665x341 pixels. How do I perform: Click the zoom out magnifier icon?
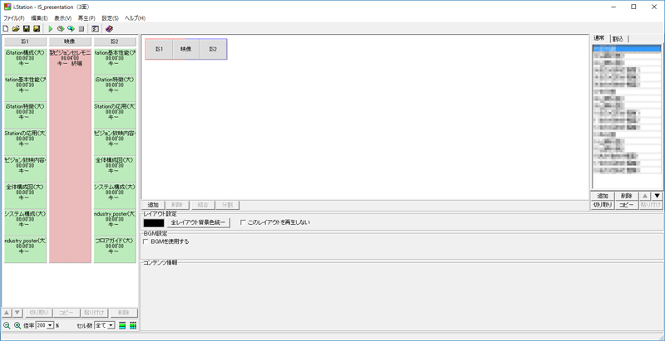(7, 325)
